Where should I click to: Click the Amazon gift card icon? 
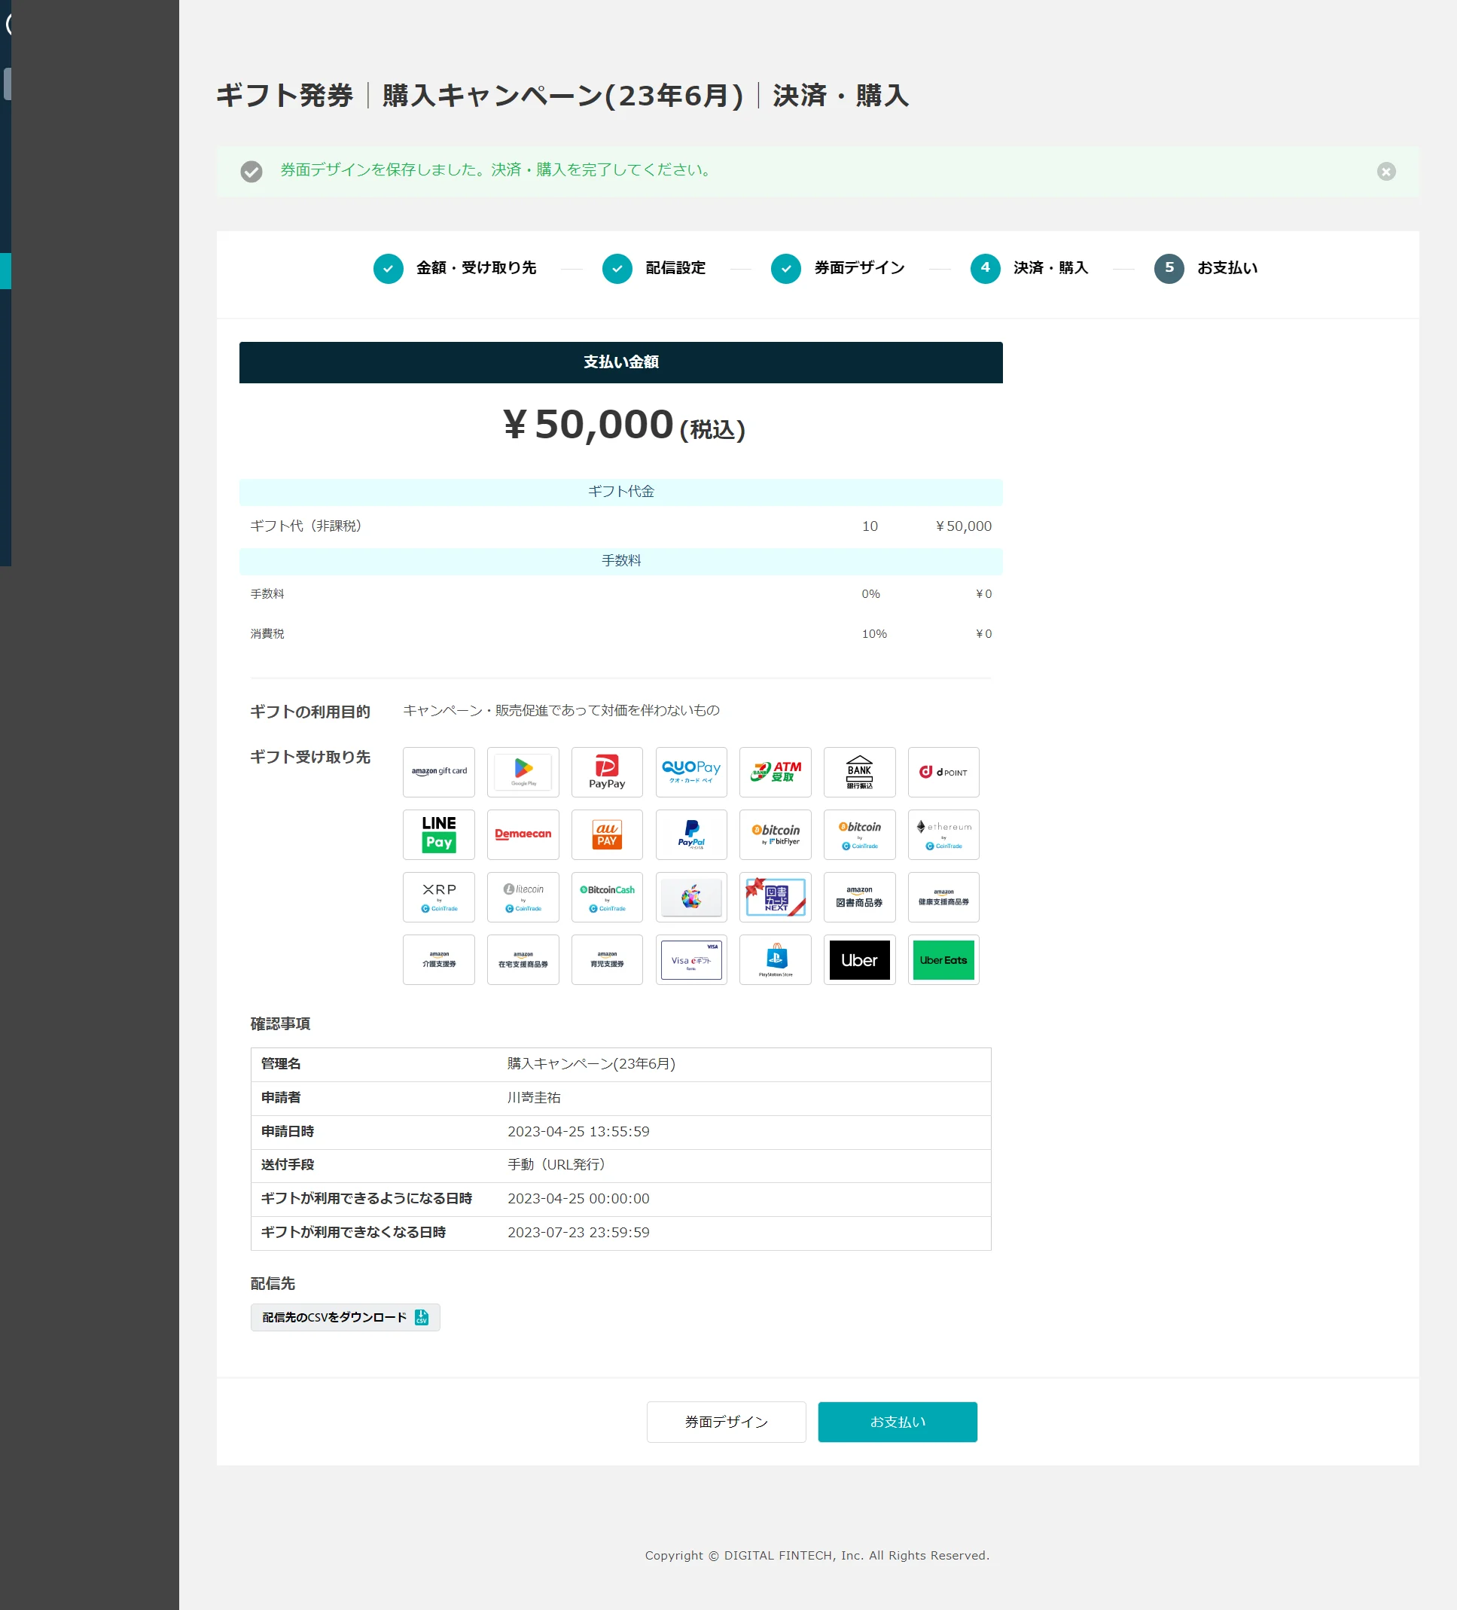tap(438, 771)
